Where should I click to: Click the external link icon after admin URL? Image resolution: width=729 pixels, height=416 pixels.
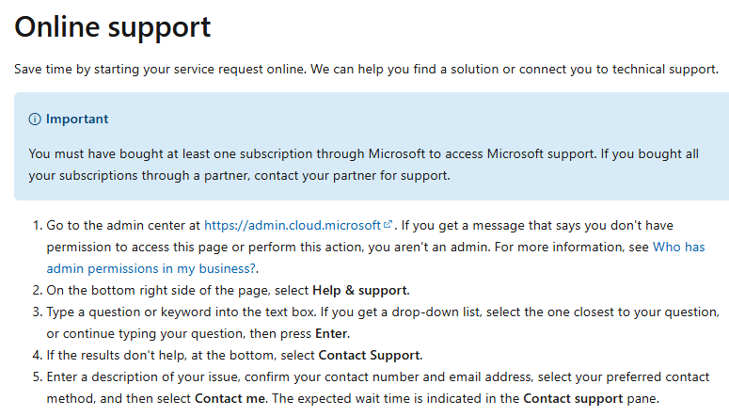(x=388, y=226)
